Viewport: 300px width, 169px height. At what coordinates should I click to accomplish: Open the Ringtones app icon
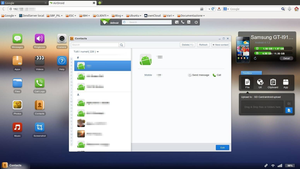coord(39,39)
